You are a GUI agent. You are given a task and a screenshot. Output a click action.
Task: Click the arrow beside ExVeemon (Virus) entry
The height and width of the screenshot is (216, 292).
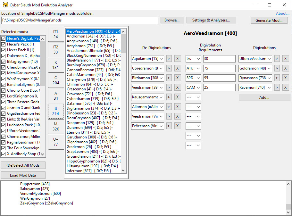coord(169,126)
